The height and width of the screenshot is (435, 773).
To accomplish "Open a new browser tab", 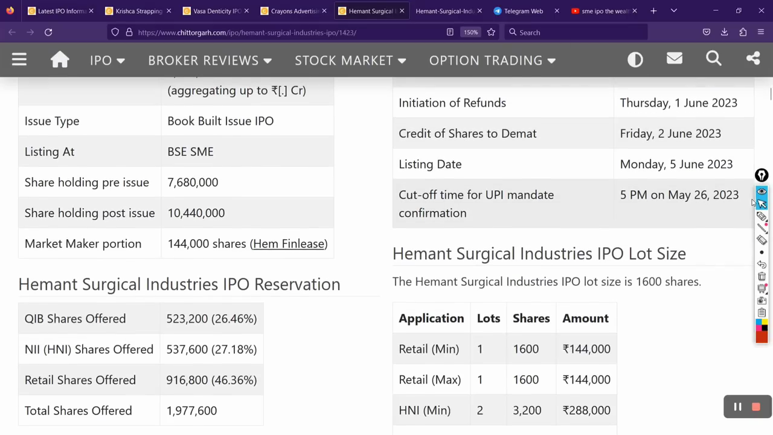I will point(653,11).
